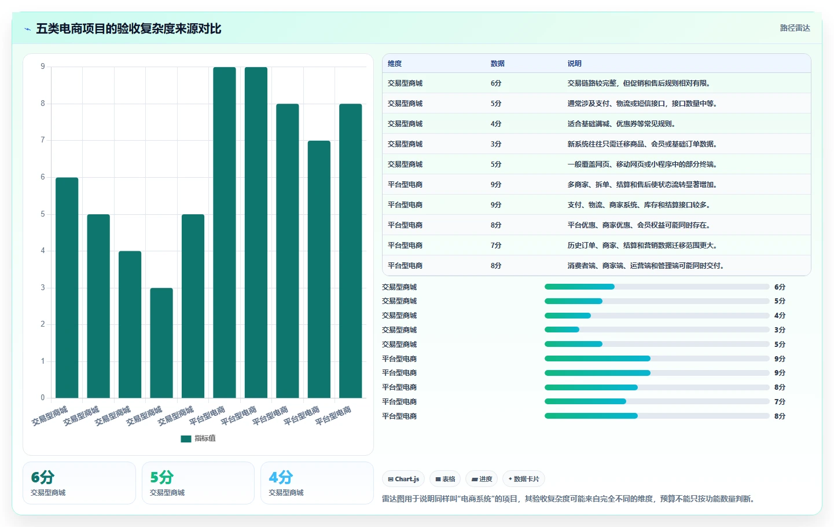Select the row '多商家、拆单、结算和售后使状态流转显著增加。'
Image resolution: width=834 pixels, height=527 pixels.
596,185
